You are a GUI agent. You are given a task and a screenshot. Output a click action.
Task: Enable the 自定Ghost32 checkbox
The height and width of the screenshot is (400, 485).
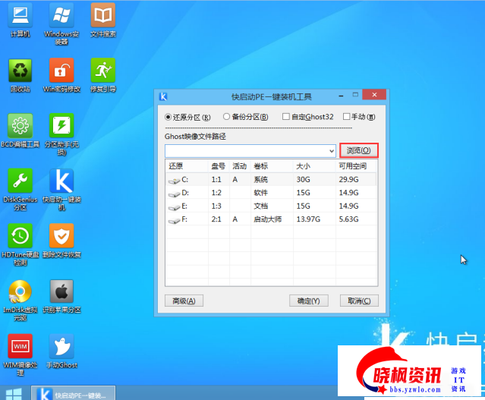285,117
